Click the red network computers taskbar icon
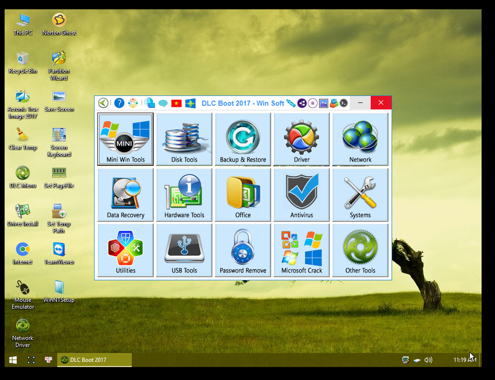This screenshot has width=495, height=380. [48, 360]
